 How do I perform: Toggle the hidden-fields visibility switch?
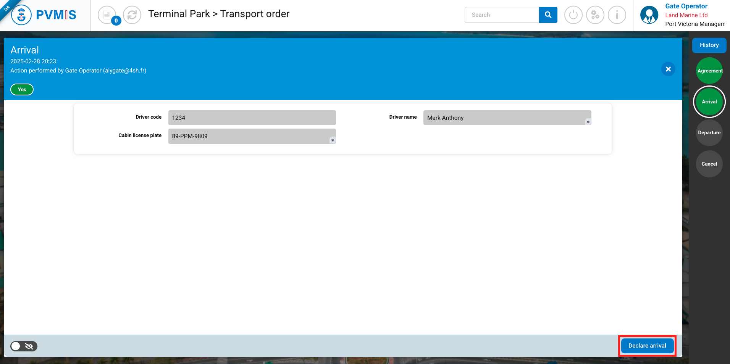click(x=24, y=346)
